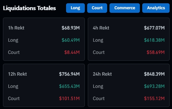Click the Long filter button
172x109 pixels.
[75, 8]
